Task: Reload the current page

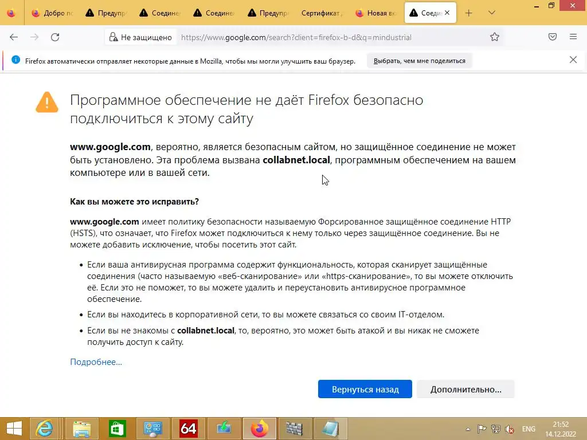Action: [55, 37]
